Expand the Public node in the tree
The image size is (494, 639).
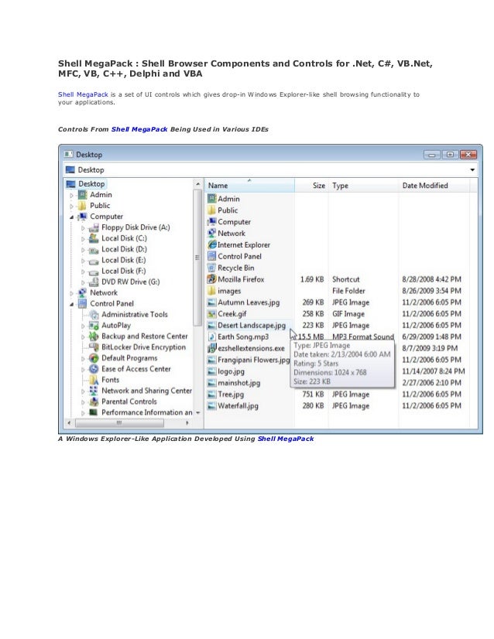coord(71,207)
